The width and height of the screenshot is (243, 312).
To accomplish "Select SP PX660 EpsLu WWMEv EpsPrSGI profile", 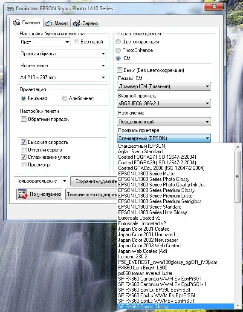I will tap(176, 301).
